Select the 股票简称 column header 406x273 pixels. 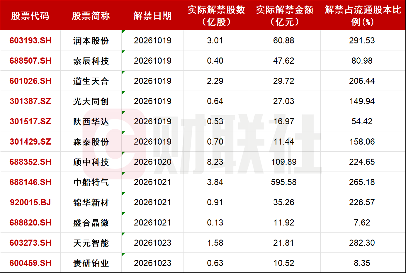point(91,16)
